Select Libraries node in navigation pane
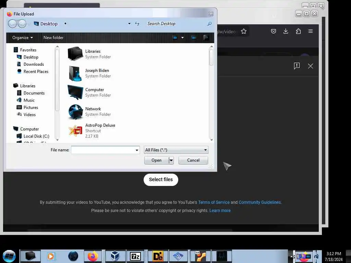This screenshot has height=263, width=351. [24, 86]
